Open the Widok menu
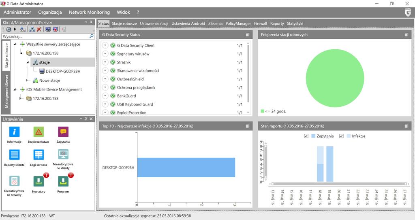Viewport: 415px width, 220px height. [123, 12]
